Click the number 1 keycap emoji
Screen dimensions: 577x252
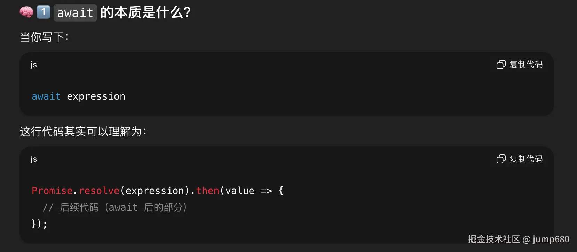coord(44,12)
